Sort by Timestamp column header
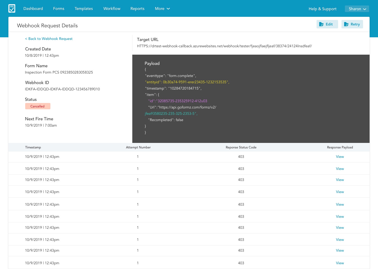Screen dimensions: 378x269 [33, 147]
